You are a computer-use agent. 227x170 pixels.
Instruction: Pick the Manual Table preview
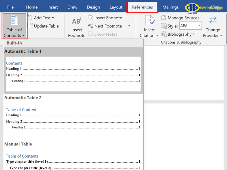[x=73, y=161]
